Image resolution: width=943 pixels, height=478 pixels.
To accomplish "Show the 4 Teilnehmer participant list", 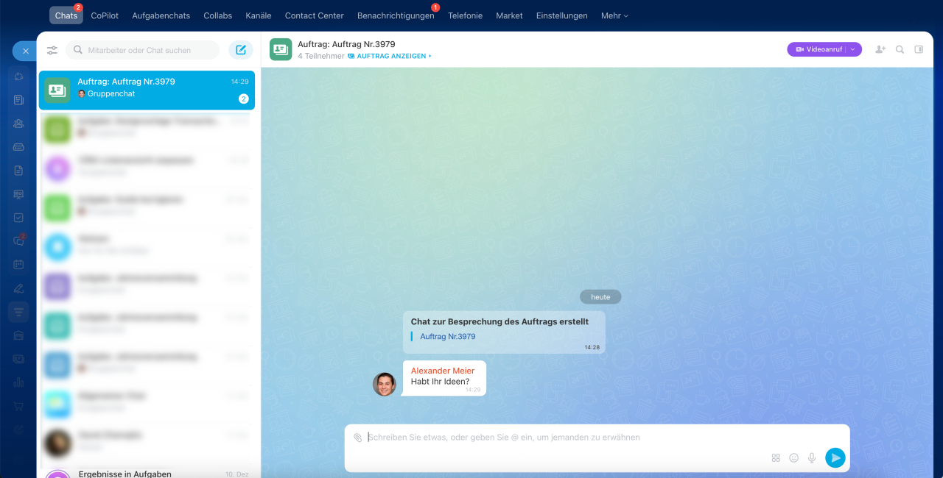I will pyautogui.click(x=320, y=56).
